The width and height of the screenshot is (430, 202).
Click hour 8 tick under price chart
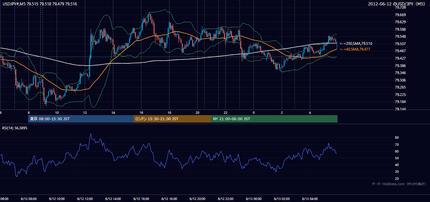pos(29,112)
